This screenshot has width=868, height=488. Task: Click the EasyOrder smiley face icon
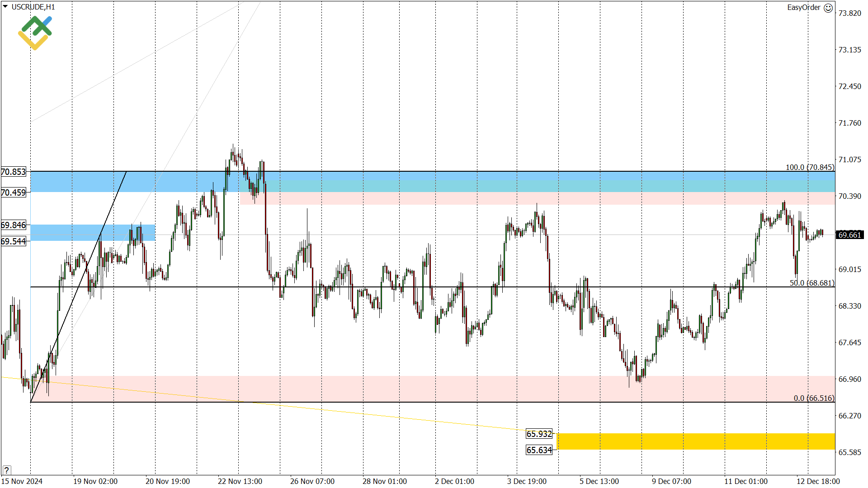(x=828, y=8)
